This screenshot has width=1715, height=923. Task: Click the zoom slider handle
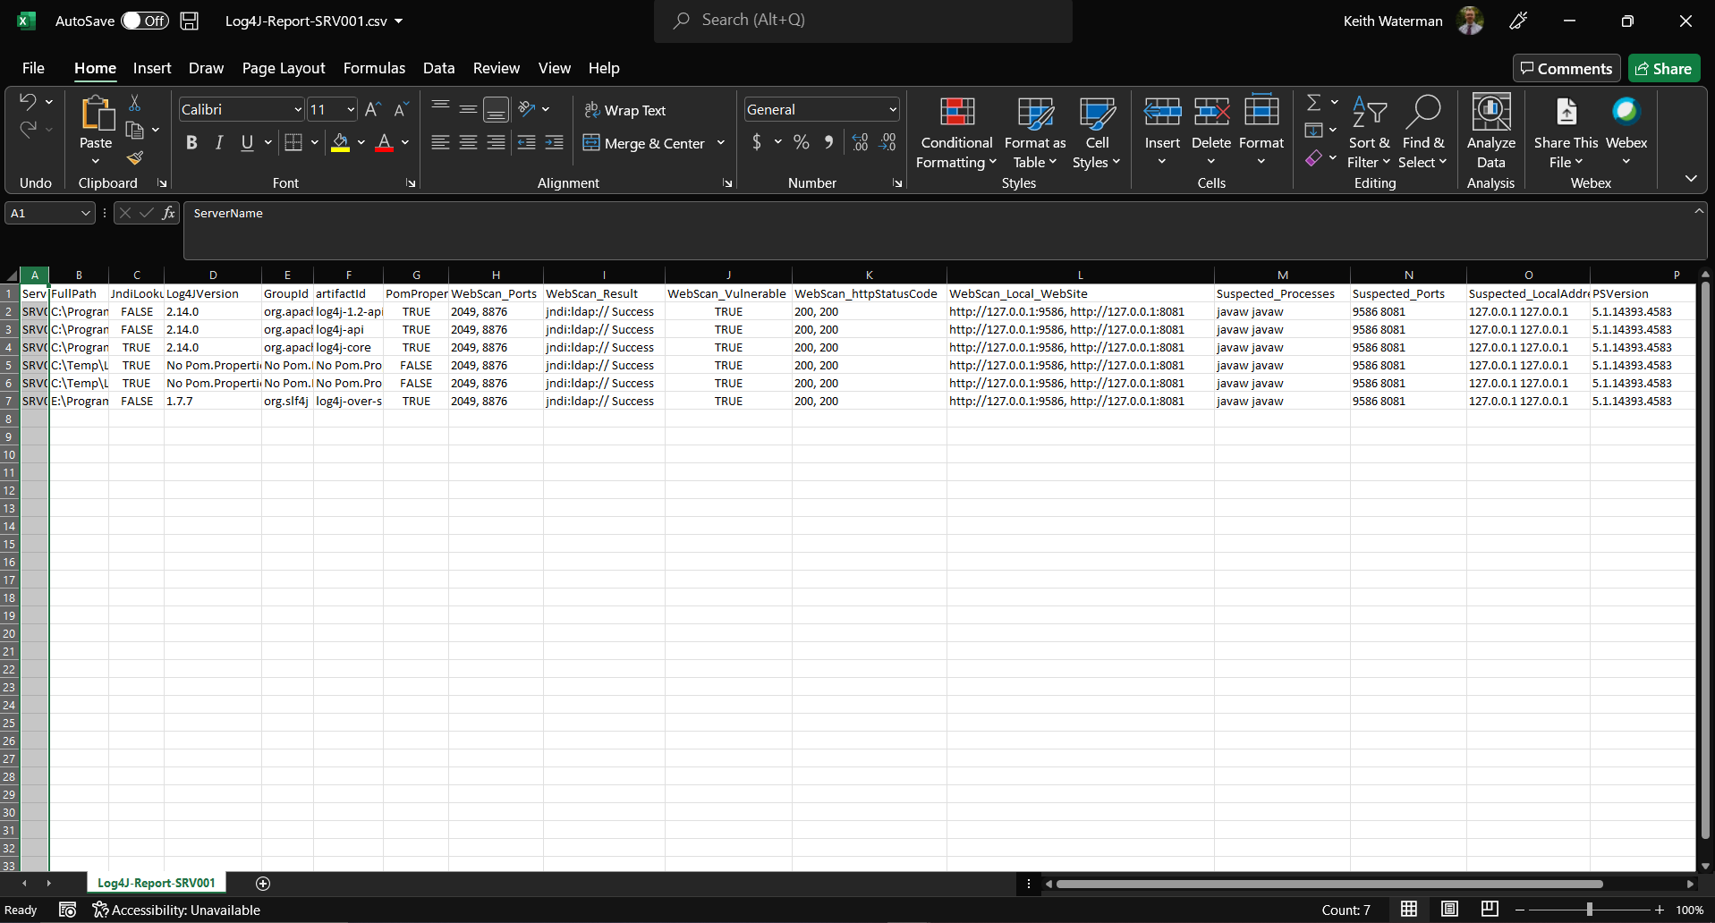[1590, 910]
